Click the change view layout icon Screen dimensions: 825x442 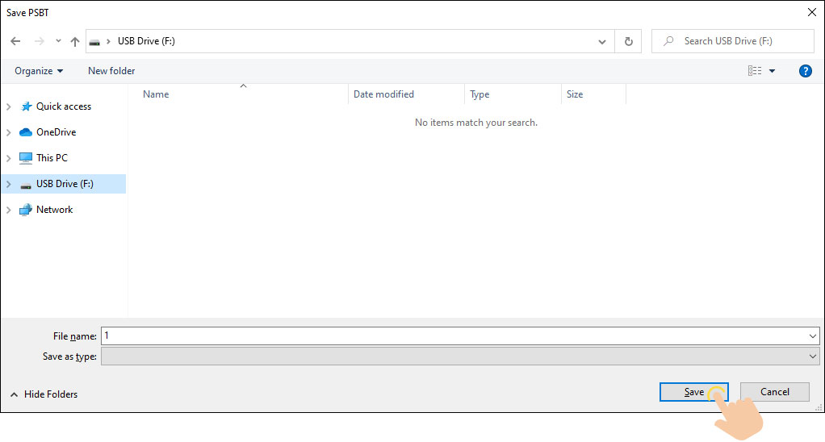pos(755,71)
